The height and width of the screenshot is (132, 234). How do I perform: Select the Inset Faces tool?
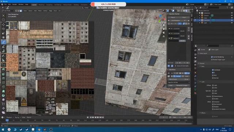click(x=3, y=74)
